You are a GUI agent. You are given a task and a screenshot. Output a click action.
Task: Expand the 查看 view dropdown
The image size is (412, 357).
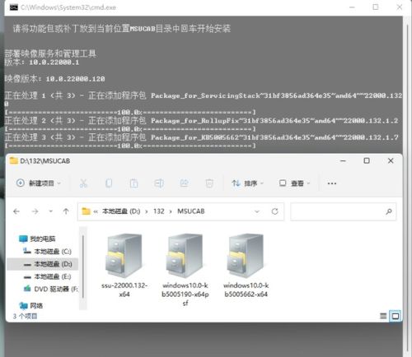[294, 183]
